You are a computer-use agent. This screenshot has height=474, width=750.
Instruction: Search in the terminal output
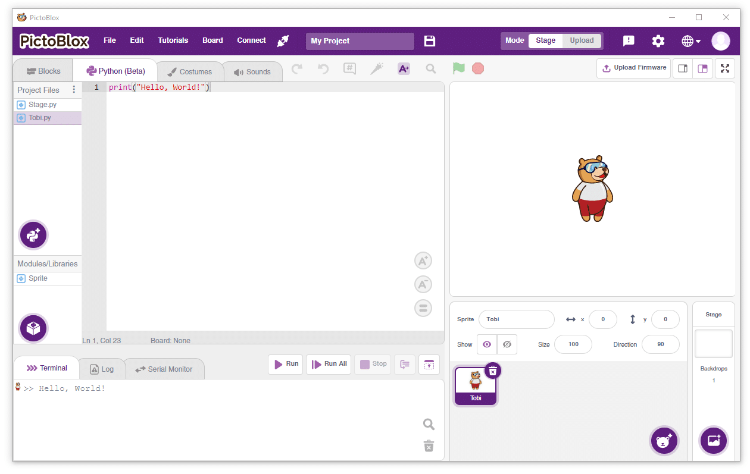coord(429,424)
